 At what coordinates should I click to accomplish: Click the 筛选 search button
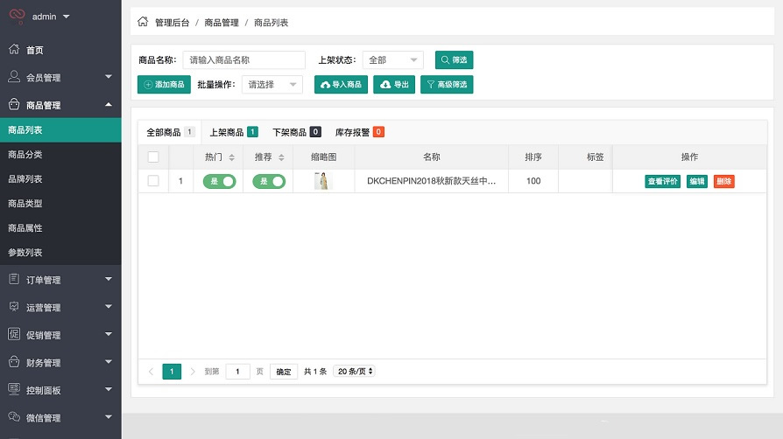454,59
